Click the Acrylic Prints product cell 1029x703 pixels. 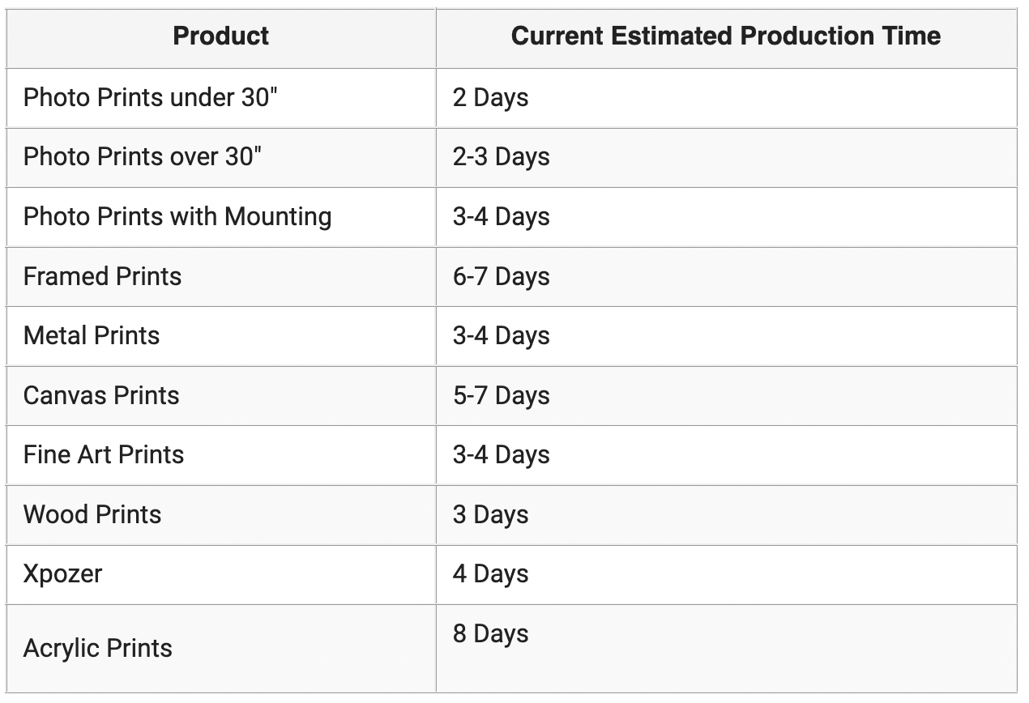pyautogui.click(x=220, y=648)
